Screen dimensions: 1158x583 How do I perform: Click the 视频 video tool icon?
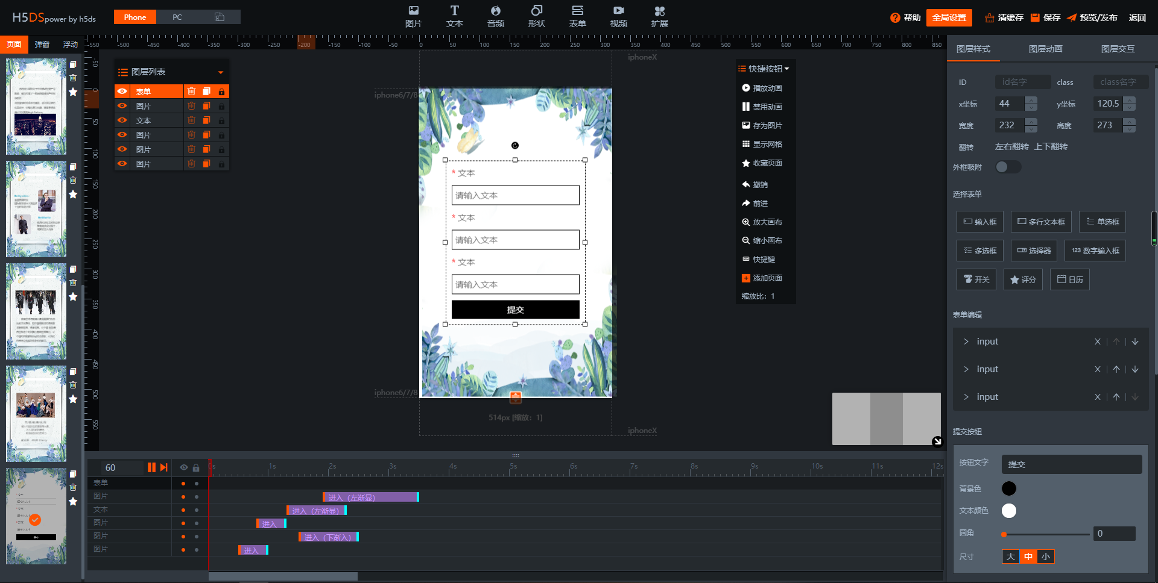618,16
